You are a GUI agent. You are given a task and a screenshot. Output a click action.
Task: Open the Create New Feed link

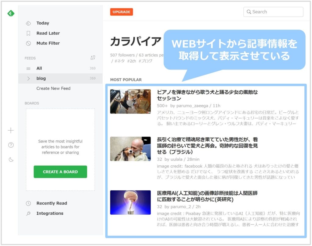pos(53,89)
